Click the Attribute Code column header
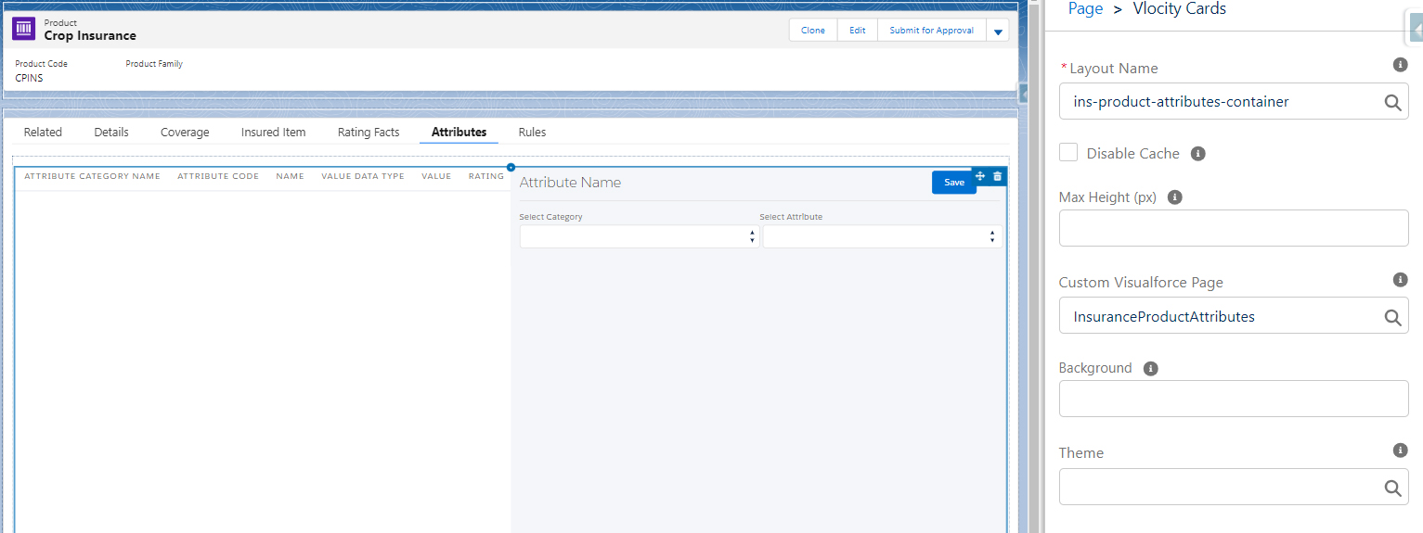1423x533 pixels. (218, 176)
